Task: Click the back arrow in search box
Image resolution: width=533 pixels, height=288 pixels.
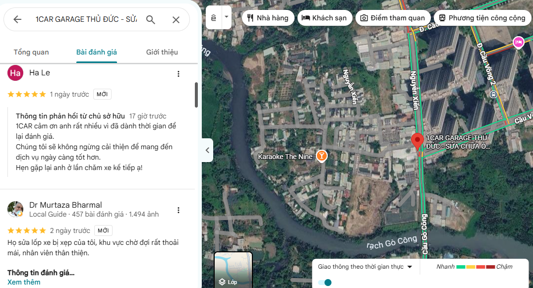Action: click(17, 19)
